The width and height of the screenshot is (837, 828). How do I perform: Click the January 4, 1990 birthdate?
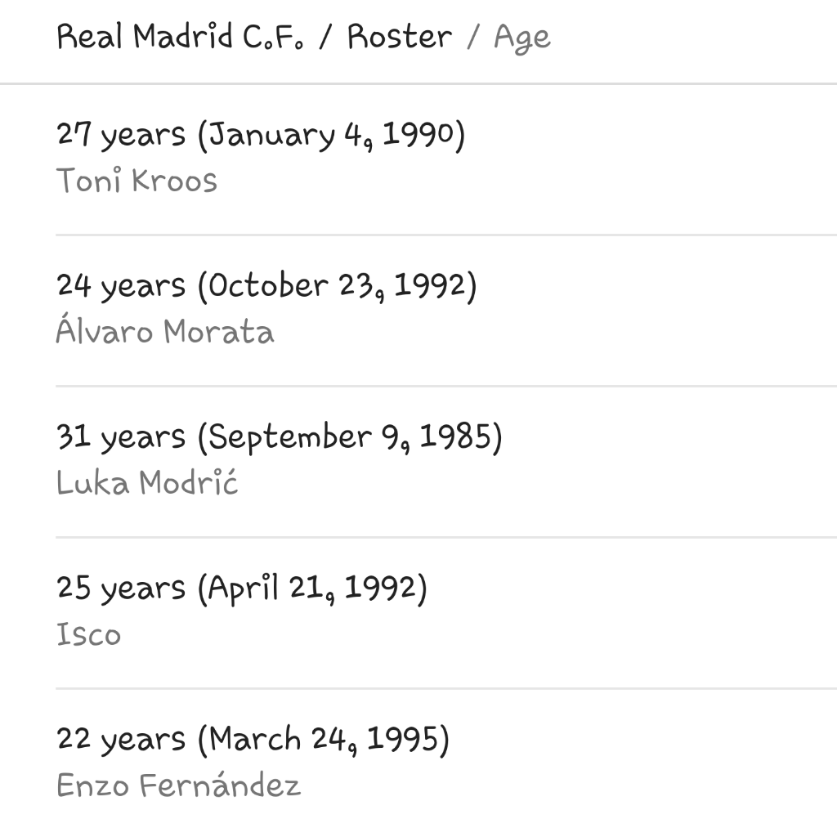(x=331, y=135)
